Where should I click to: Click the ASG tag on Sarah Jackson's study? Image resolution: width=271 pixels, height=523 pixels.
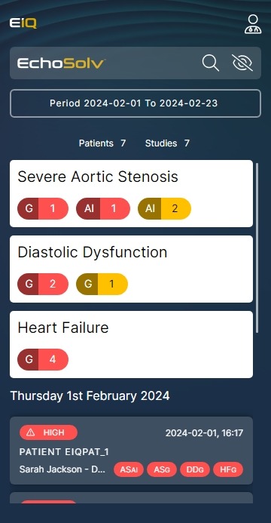point(162,469)
